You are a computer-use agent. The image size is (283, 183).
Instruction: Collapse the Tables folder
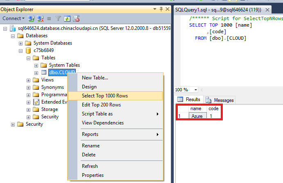pyautogui.click(x=28, y=58)
